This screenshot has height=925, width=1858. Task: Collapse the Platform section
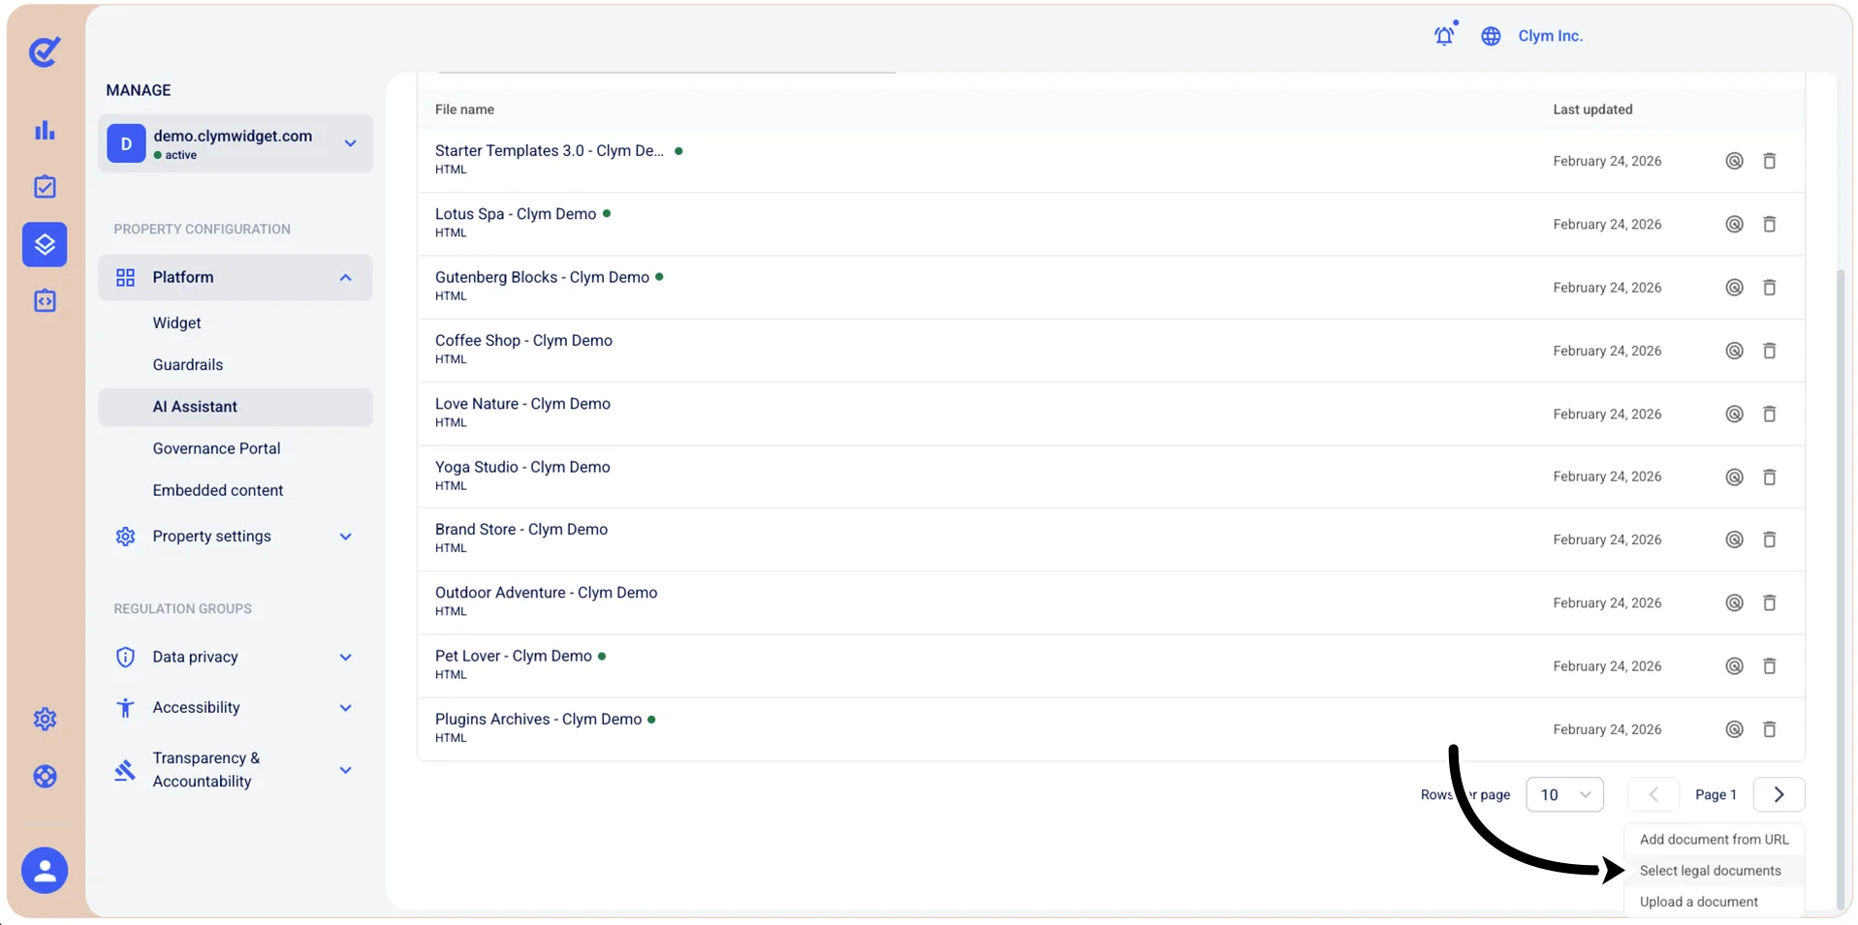point(236,277)
